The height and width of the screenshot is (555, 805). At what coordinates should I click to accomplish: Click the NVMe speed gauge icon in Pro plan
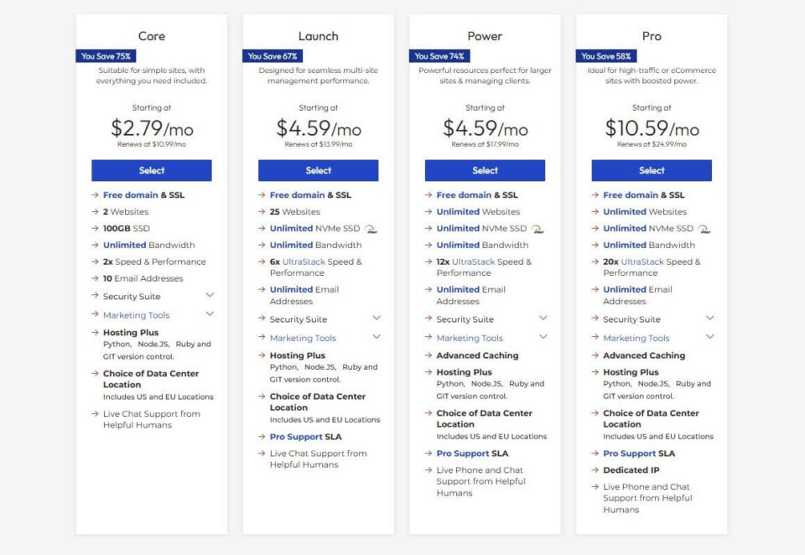(704, 229)
